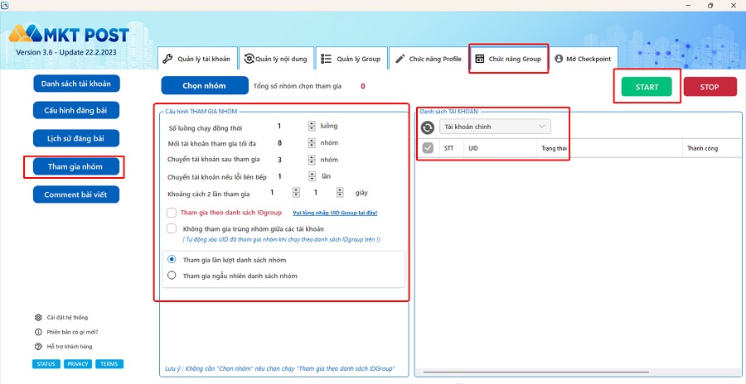Select 'Tham gia lần lượt danh sách nhóm'
Screen dimensions: 746x384
pos(172,260)
